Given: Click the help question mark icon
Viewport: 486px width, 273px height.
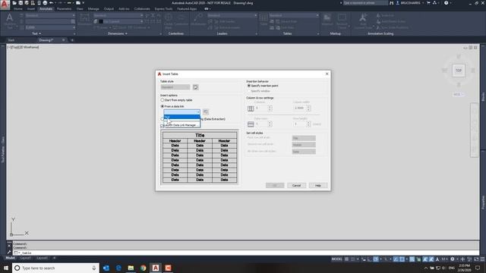Looking at the screenshot, I should coord(447,3).
